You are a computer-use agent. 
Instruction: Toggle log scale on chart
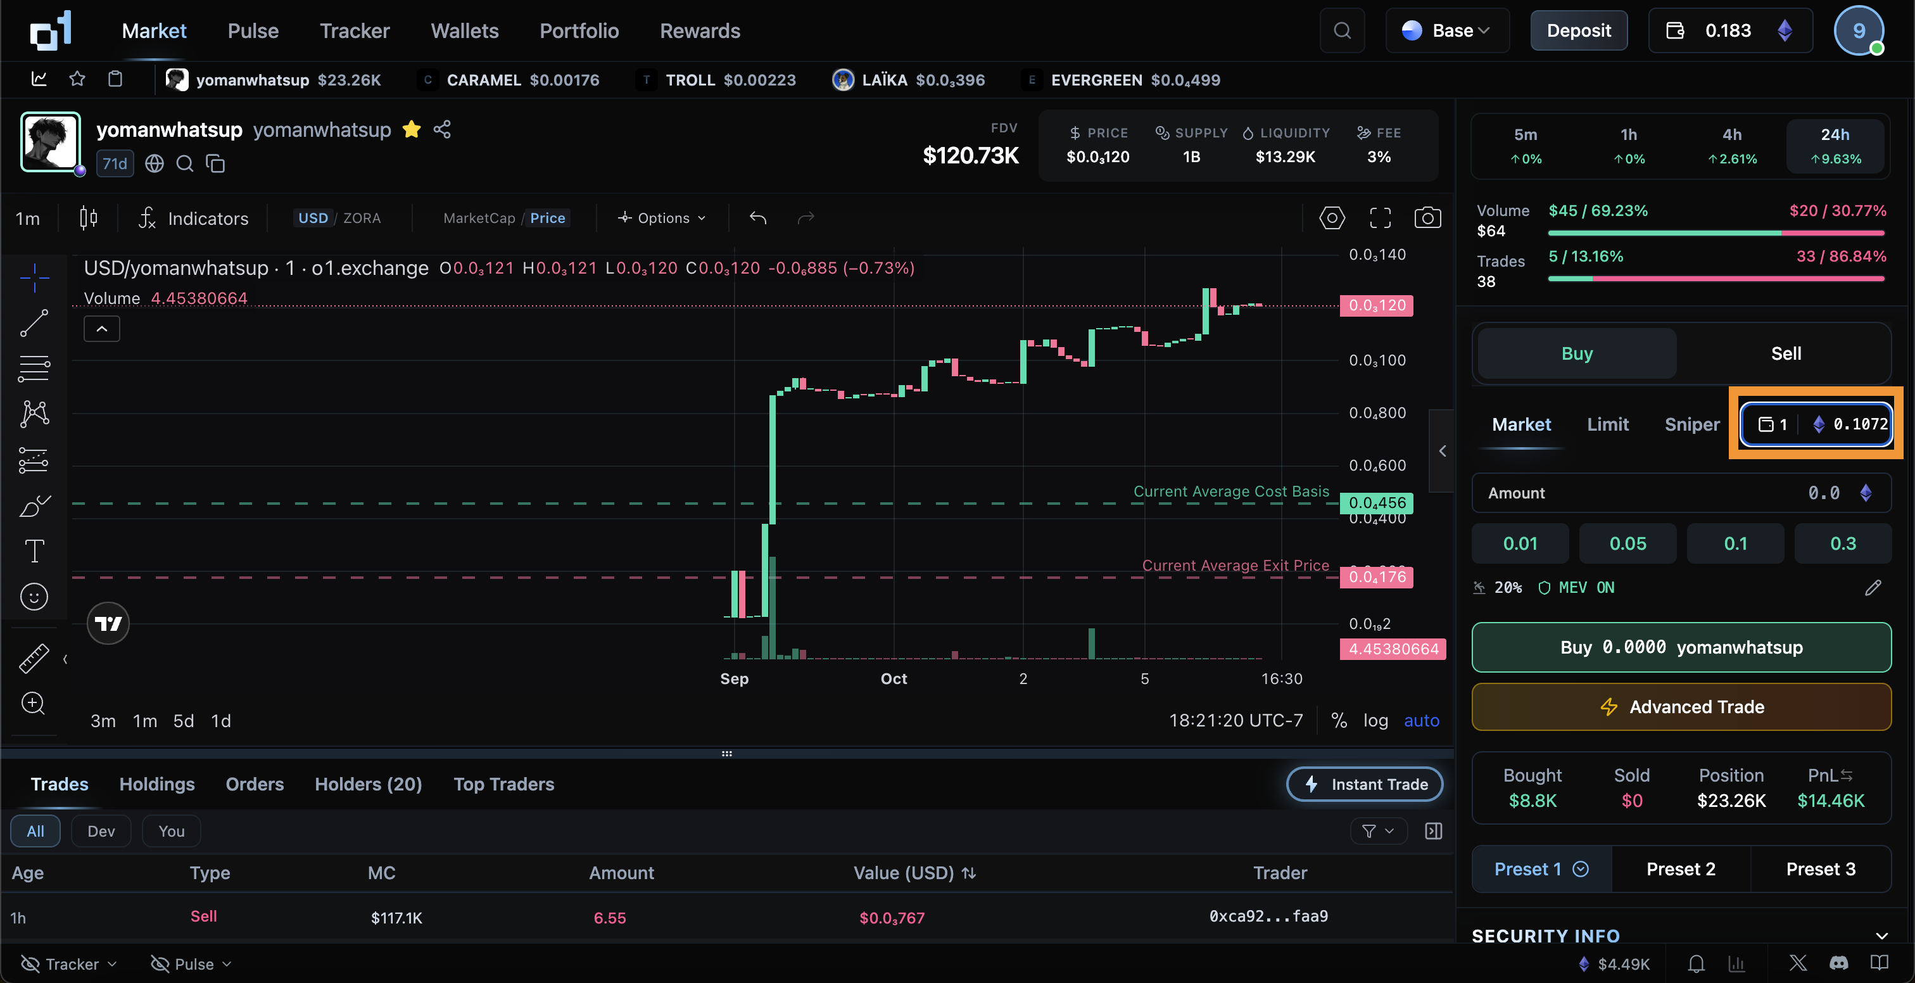tap(1375, 721)
